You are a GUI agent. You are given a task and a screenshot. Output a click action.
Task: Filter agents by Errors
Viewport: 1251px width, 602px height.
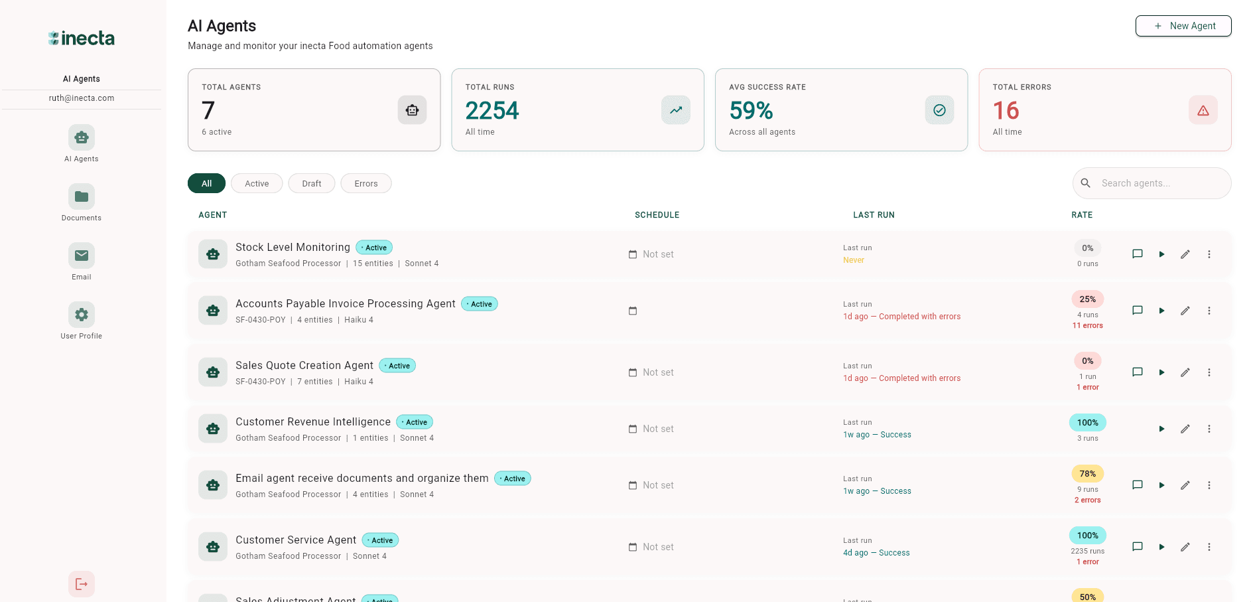(x=366, y=183)
